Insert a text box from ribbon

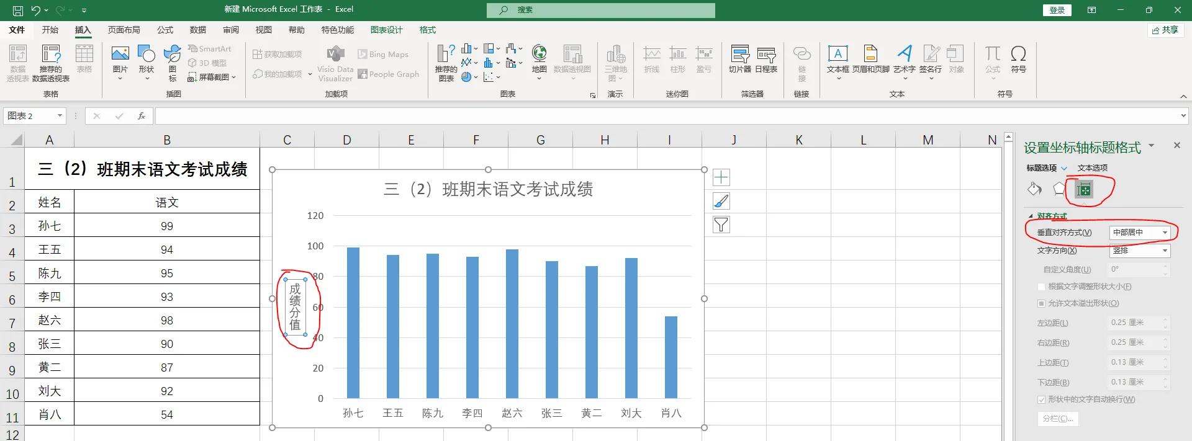[838, 60]
